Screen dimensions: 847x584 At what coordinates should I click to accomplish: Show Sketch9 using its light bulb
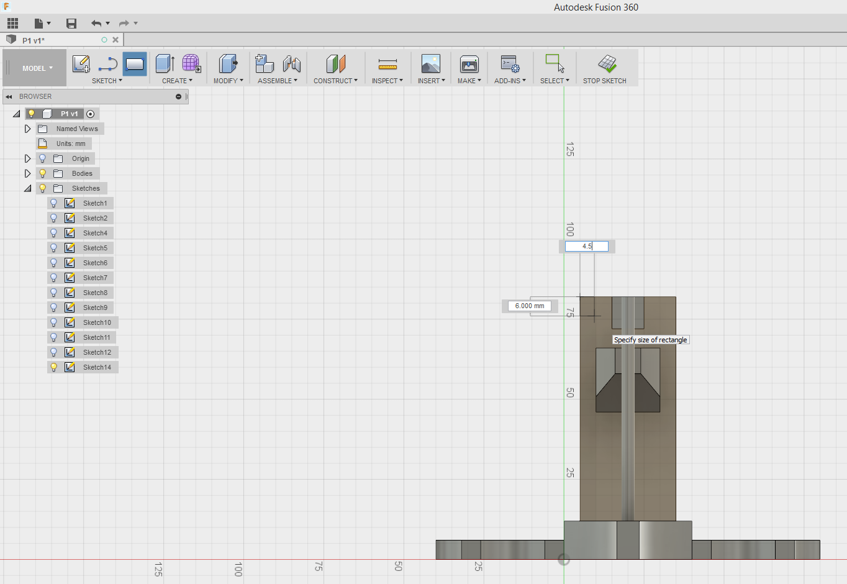tap(53, 308)
